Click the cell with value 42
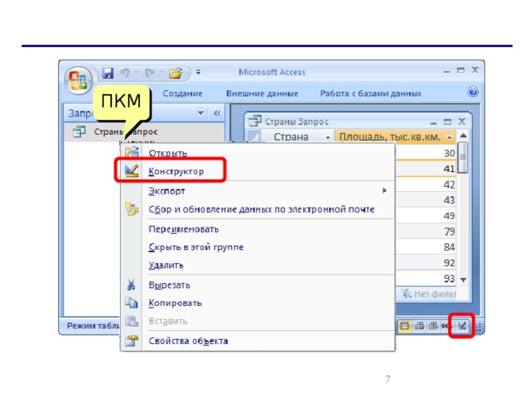The height and width of the screenshot is (397, 530). 426,184
